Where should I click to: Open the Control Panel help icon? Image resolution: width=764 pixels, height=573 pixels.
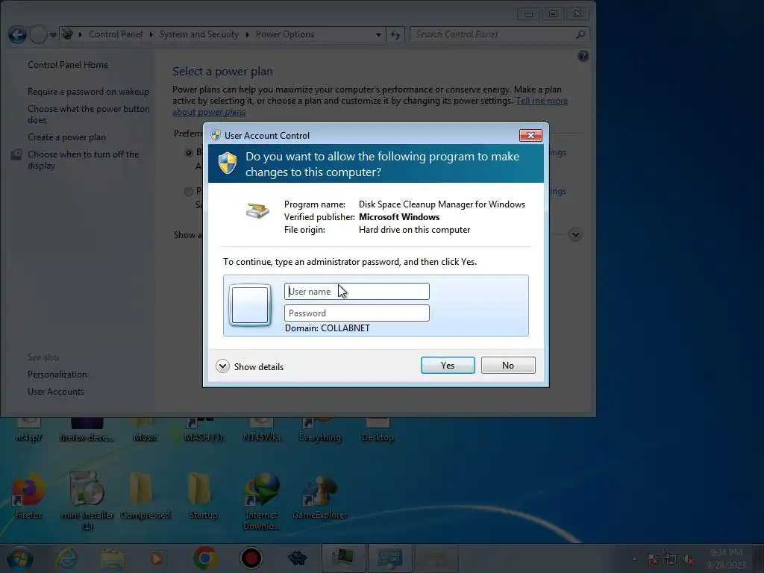583,56
